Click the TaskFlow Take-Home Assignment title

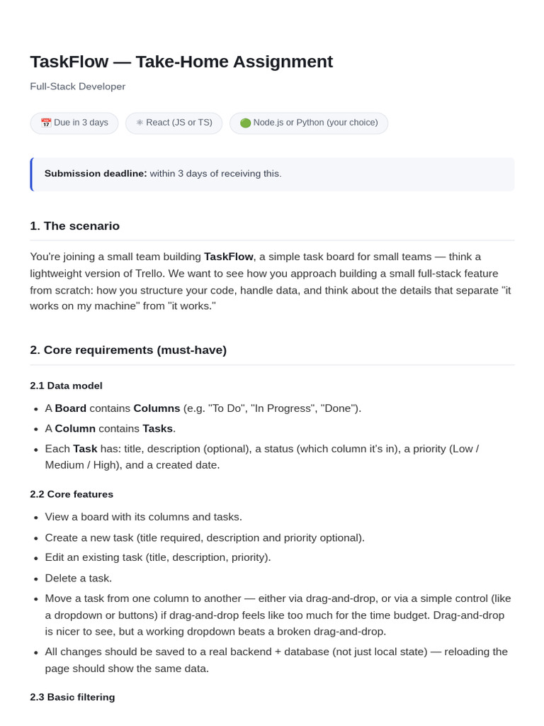click(181, 62)
